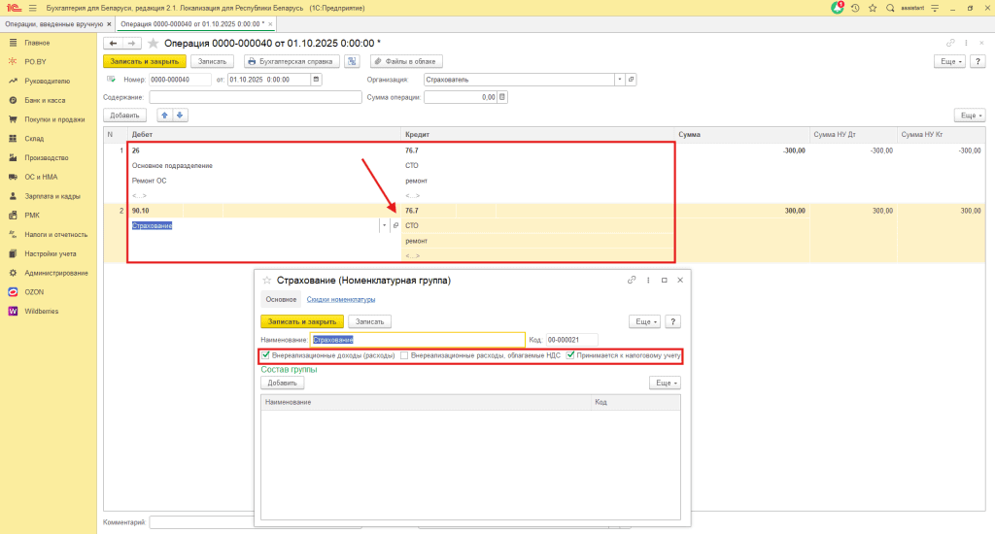Open Страхование item with open icon
Viewport: 995px width, 534px height.
395,225
